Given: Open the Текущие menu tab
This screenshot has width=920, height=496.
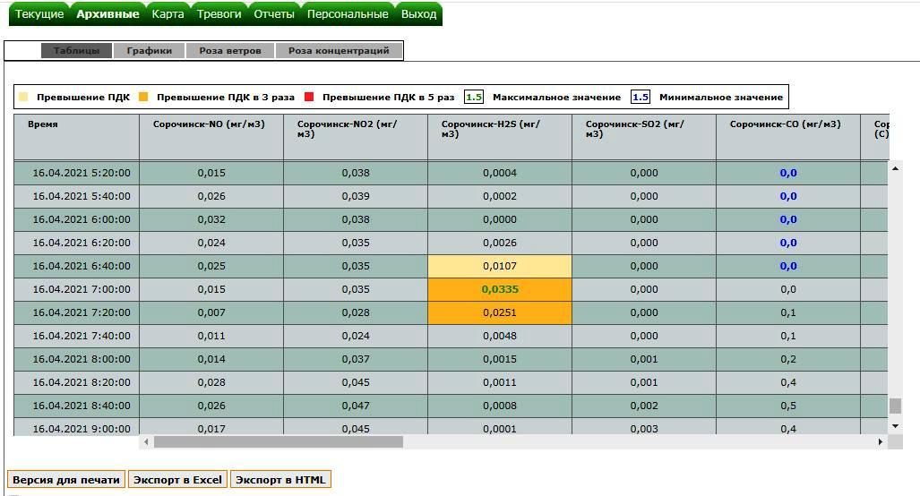Looking at the screenshot, I should tap(40, 14).
